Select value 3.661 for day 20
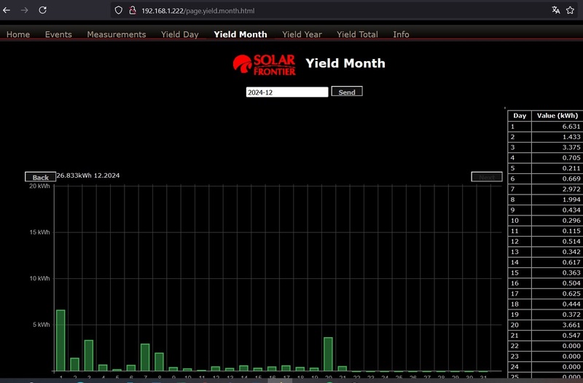583x383 pixels. tap(571, 325)
